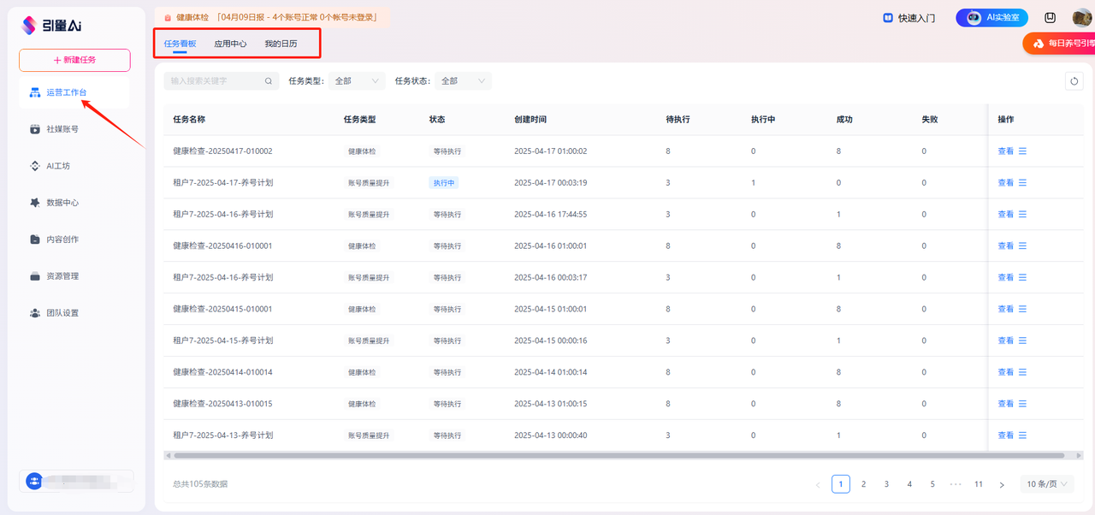Open more menu for 健康检查-20250413-010015
Viewport: 1095px width, 515px height.
coord(1022,405)
